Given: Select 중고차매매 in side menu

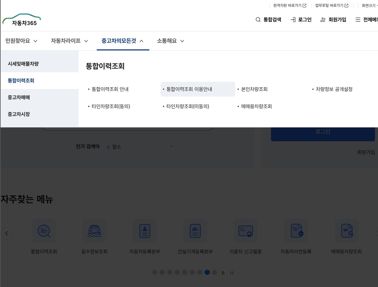Looking at the screenshot, I should coord(39,97).
